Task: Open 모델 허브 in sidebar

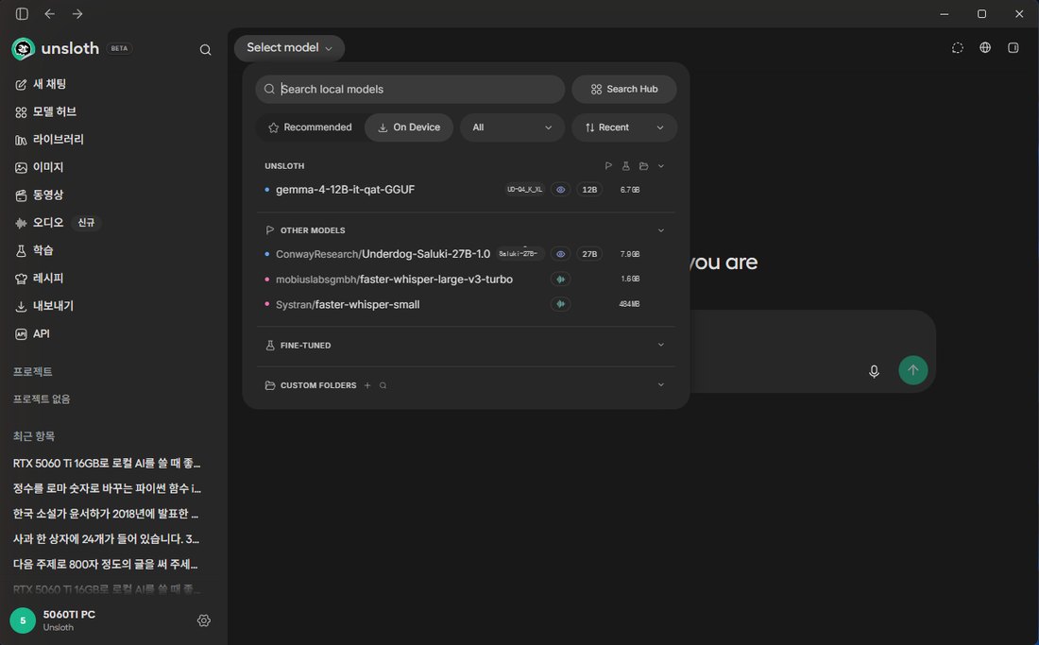Action: [x=46, y=112]
